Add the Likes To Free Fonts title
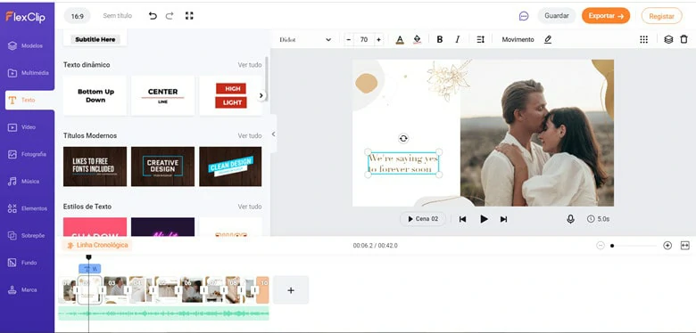This screenshot has height=333, width=696. pos(95,166)
